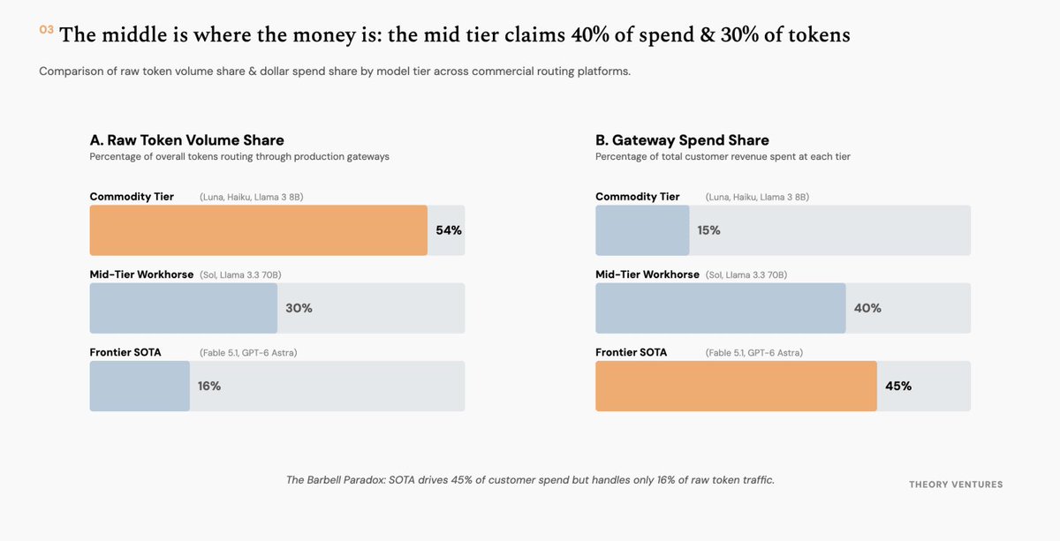Select the orange Frontier SOTA 45% bar
This screenshot has width=1060, height=541.
pyautogui.click(x=736, y=386)
